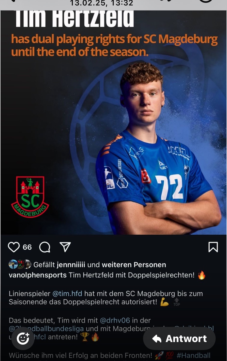Tap the Antwort reply button
The height and width of the screenshot is (361, 227).
(x=179, y=338)
